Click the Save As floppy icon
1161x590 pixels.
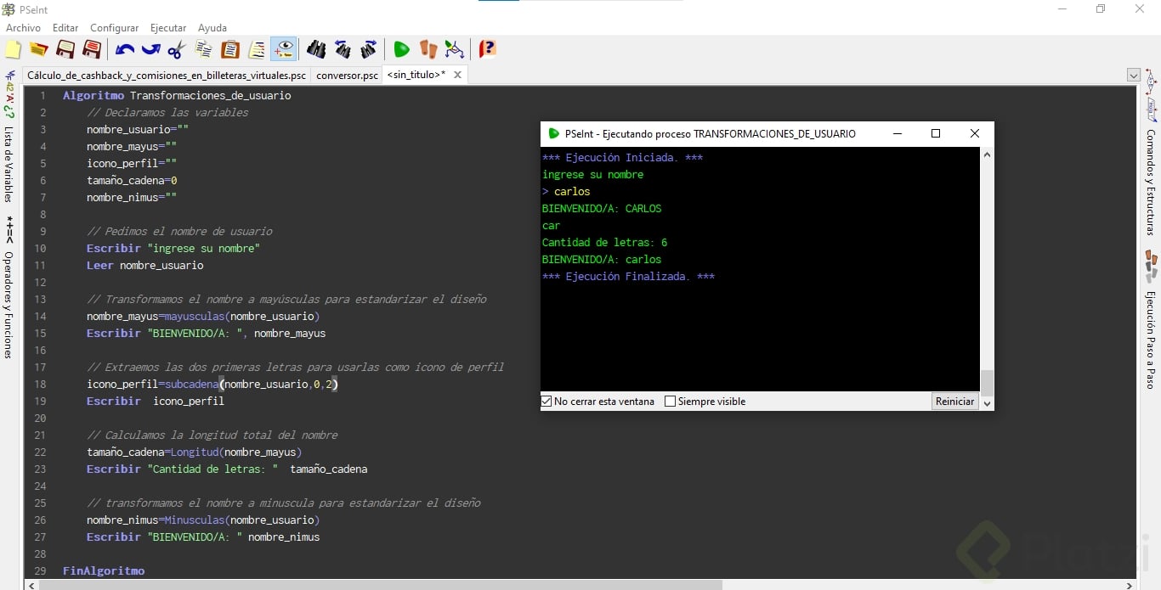[92, 49]
